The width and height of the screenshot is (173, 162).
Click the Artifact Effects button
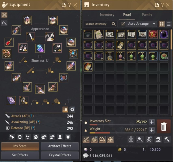60,146
